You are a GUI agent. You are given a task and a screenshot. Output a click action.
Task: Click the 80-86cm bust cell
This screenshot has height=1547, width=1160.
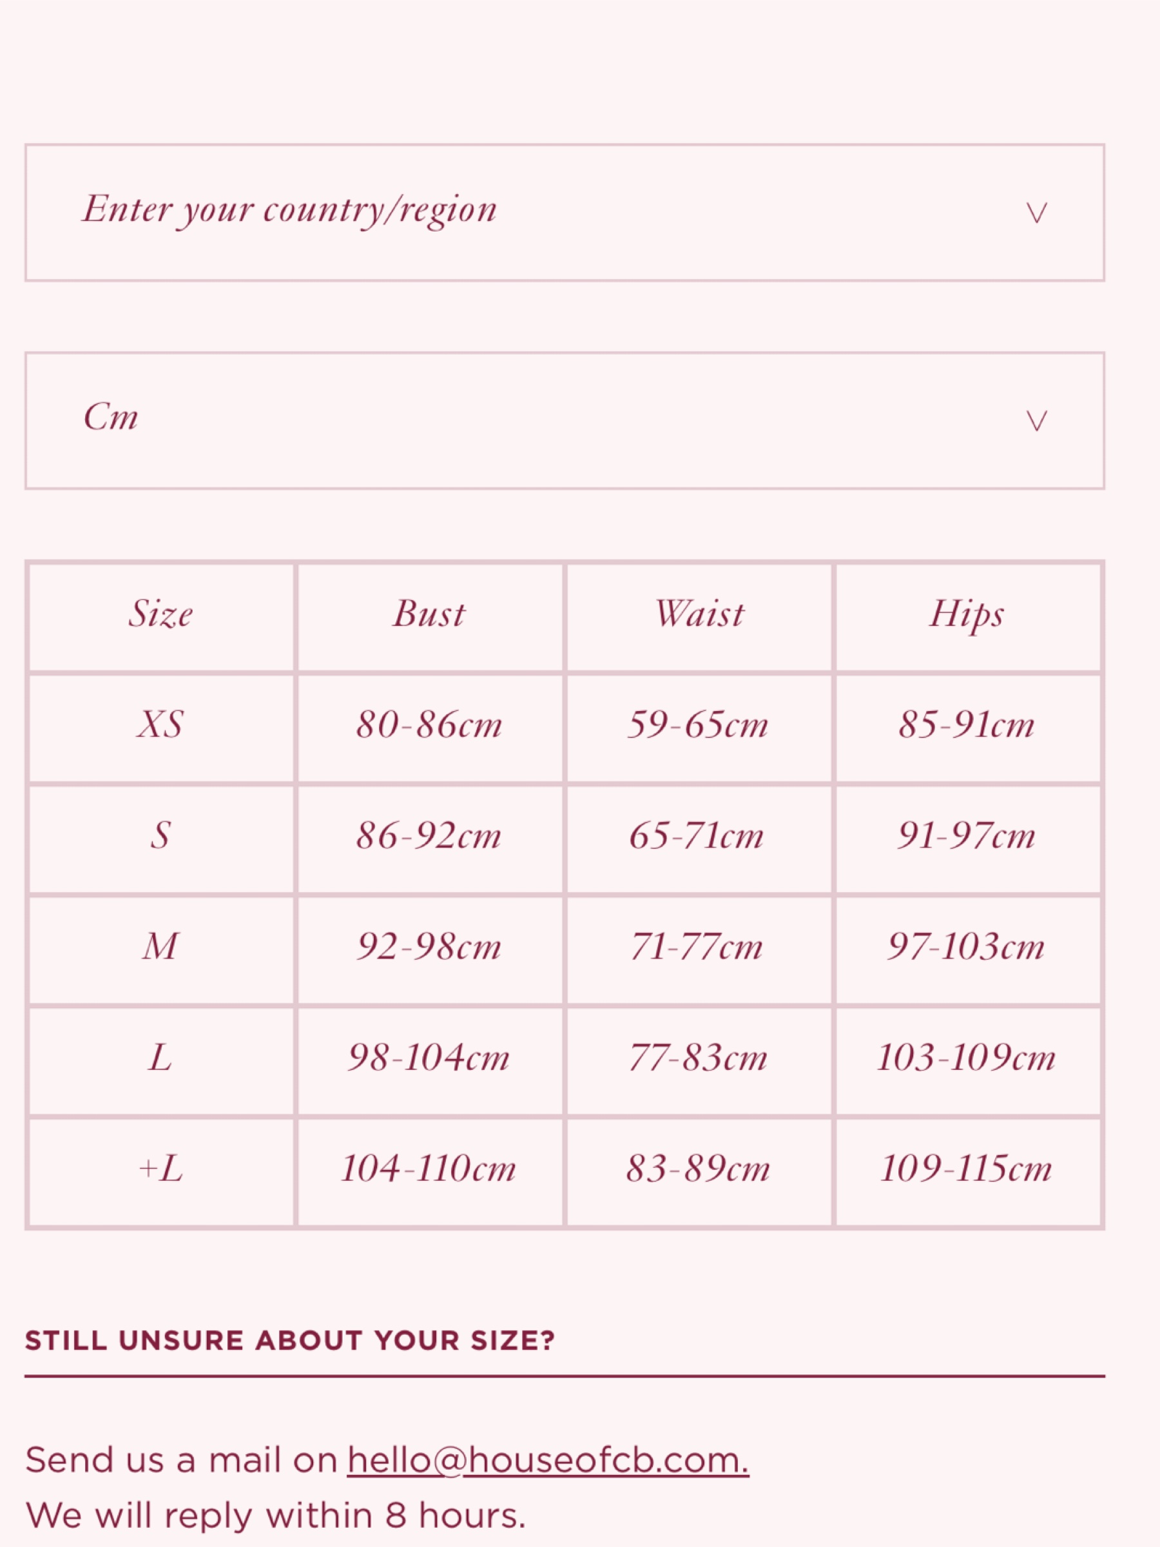429,725
